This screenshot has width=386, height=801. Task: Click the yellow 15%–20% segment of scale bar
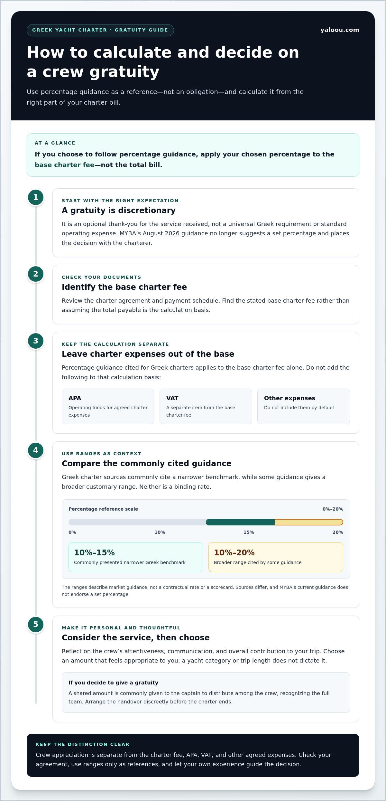pyautogui.click(x=309, y=522)
